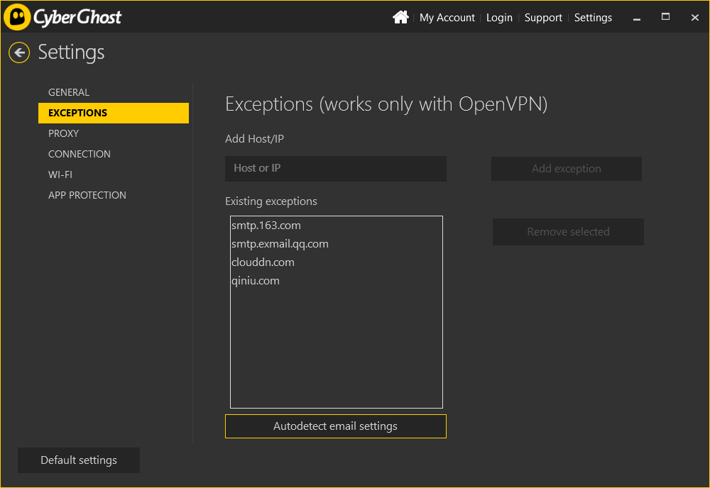Open the App Protection settings tab

click(114, 195)
